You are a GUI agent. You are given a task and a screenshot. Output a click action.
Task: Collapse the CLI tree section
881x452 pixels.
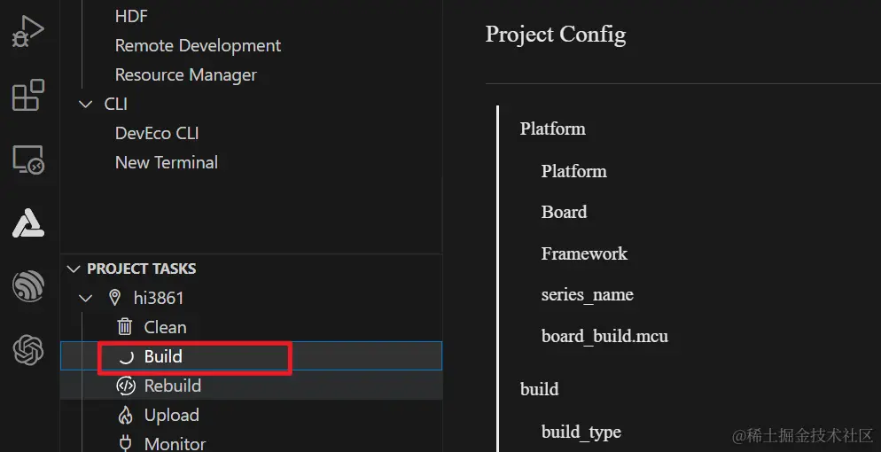pyautogui.click(x=86, y=104)
